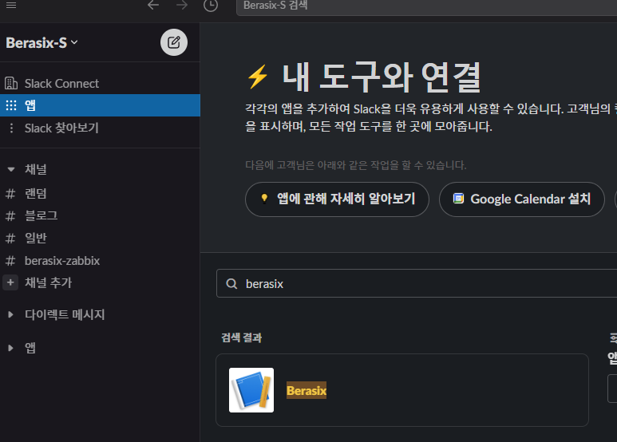Expand the 다이렉트 메시지 section
The height and width of the screenshot is (442, 617).
(x=11, y=314)
